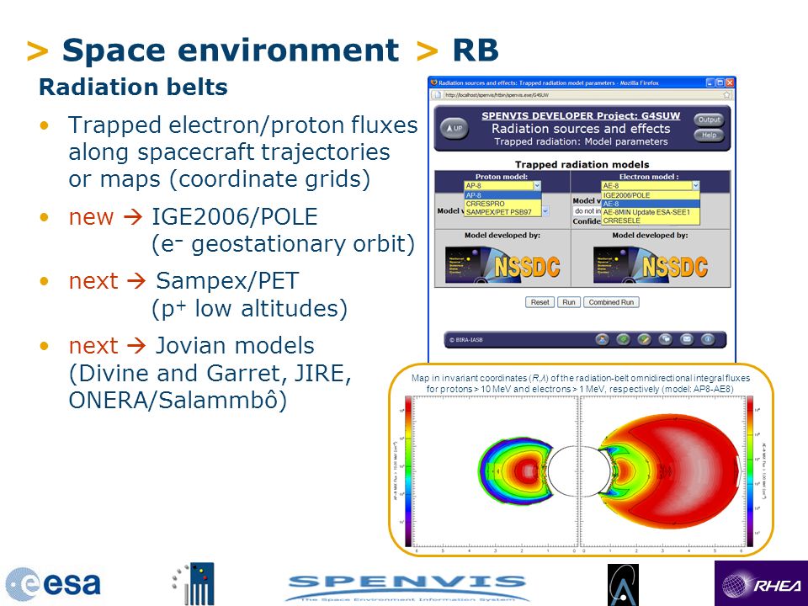Click the proton flux map plot
Screen dimensions: 808x606
495,471
